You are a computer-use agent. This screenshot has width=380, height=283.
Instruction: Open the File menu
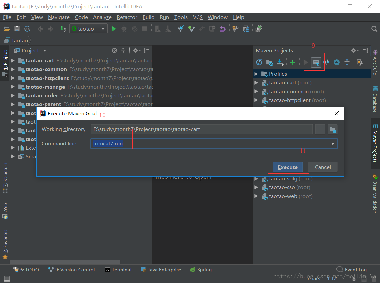click(x=7, y=17)
